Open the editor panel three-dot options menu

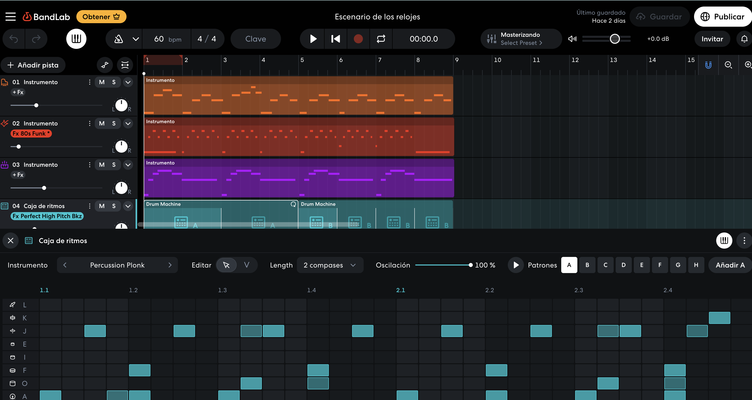[x=744, y=240]
